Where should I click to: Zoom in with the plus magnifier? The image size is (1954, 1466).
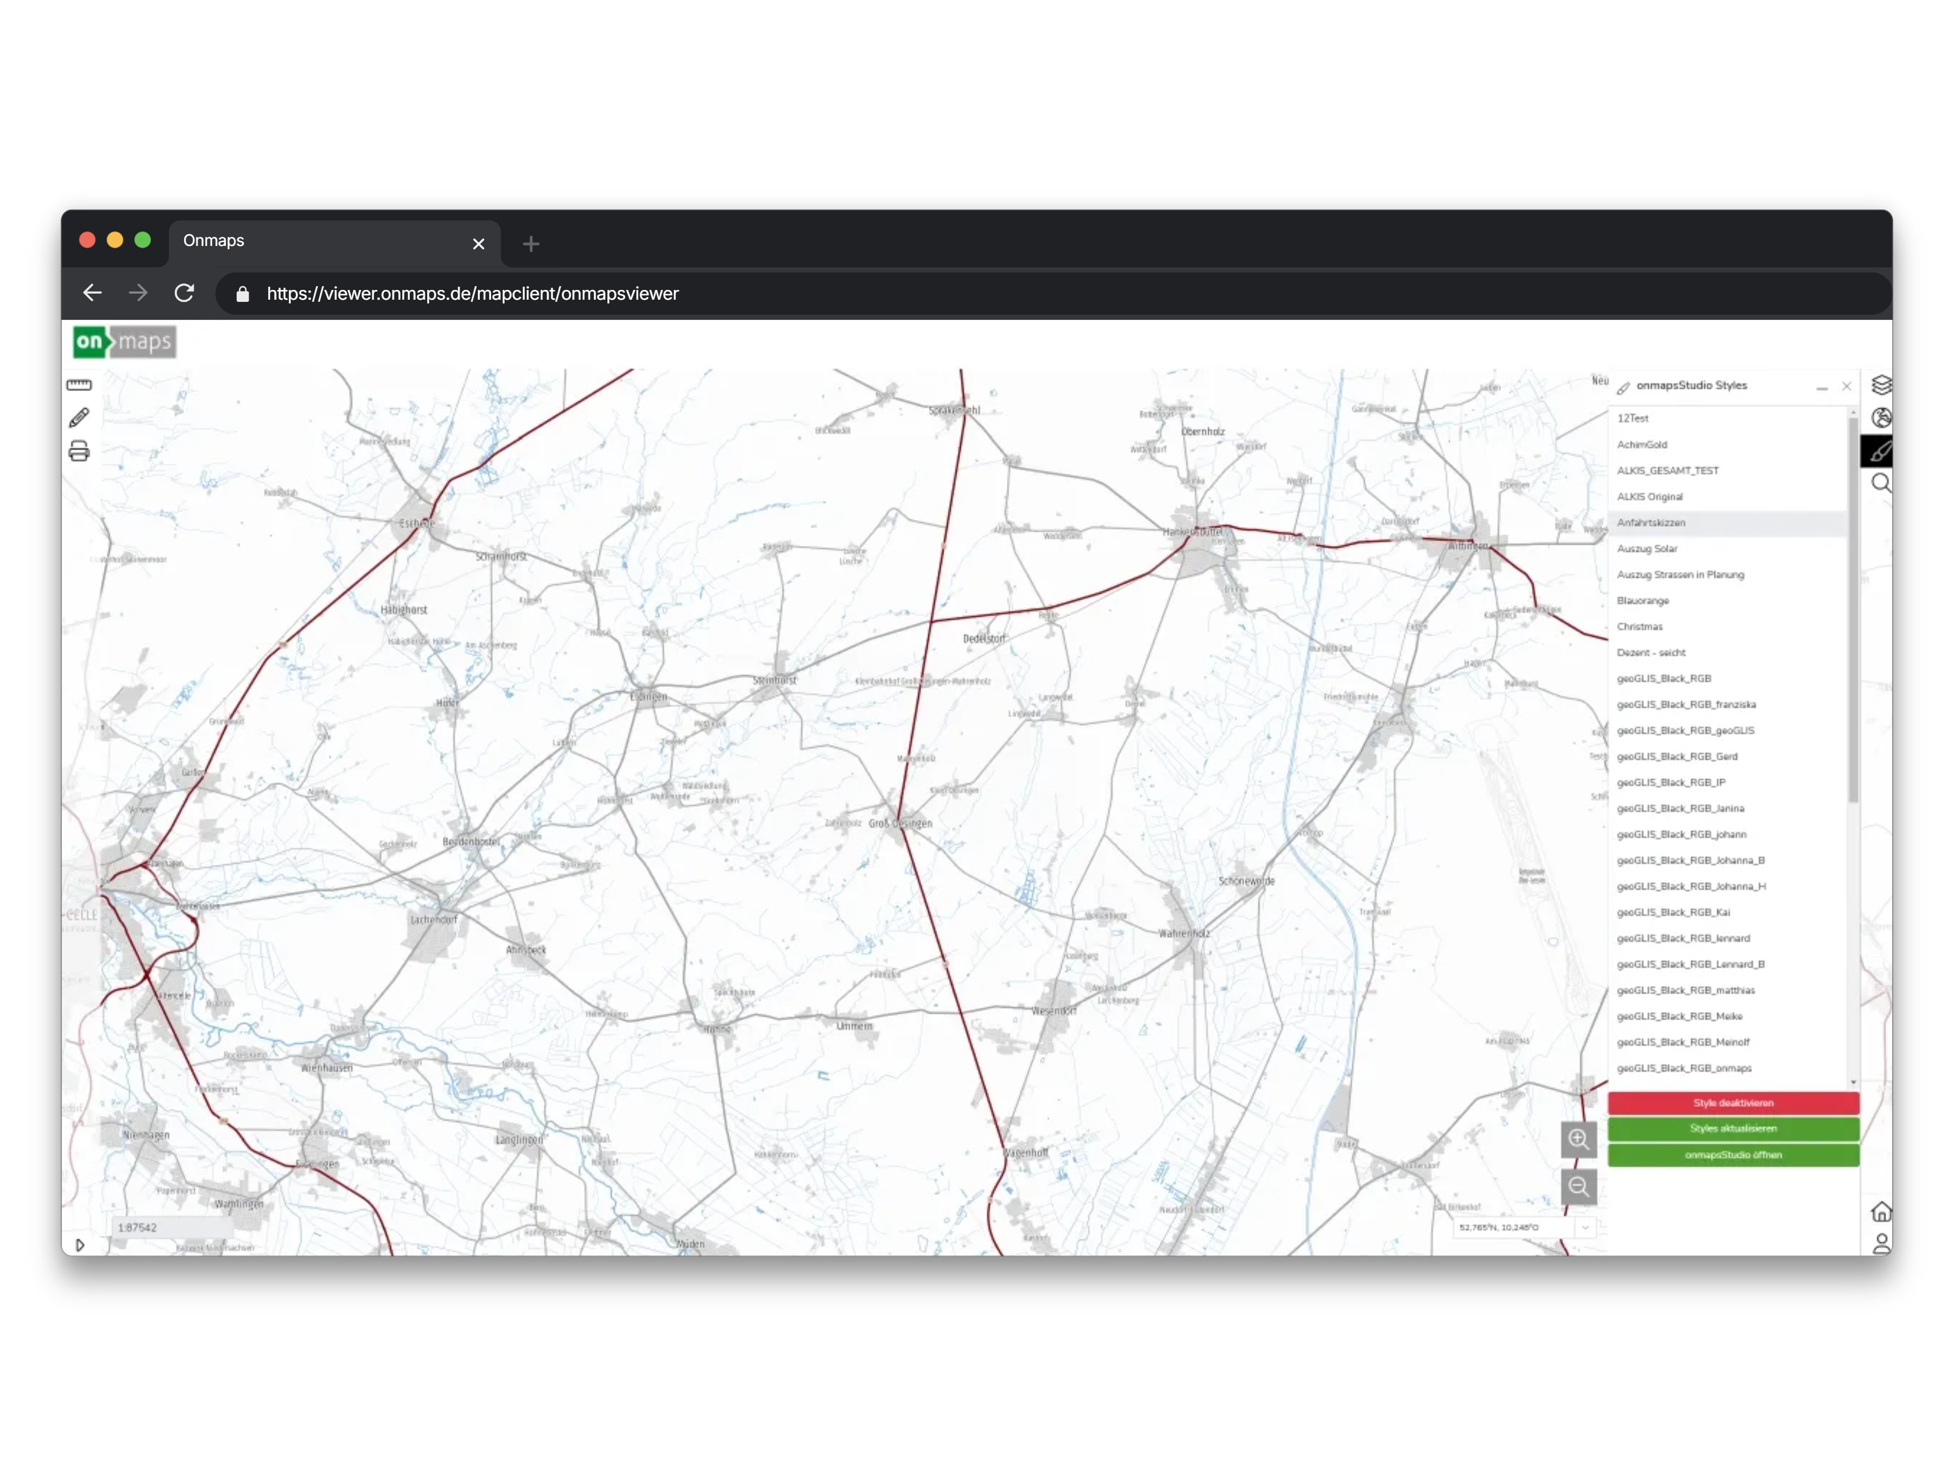(x=1578, y=1139)
